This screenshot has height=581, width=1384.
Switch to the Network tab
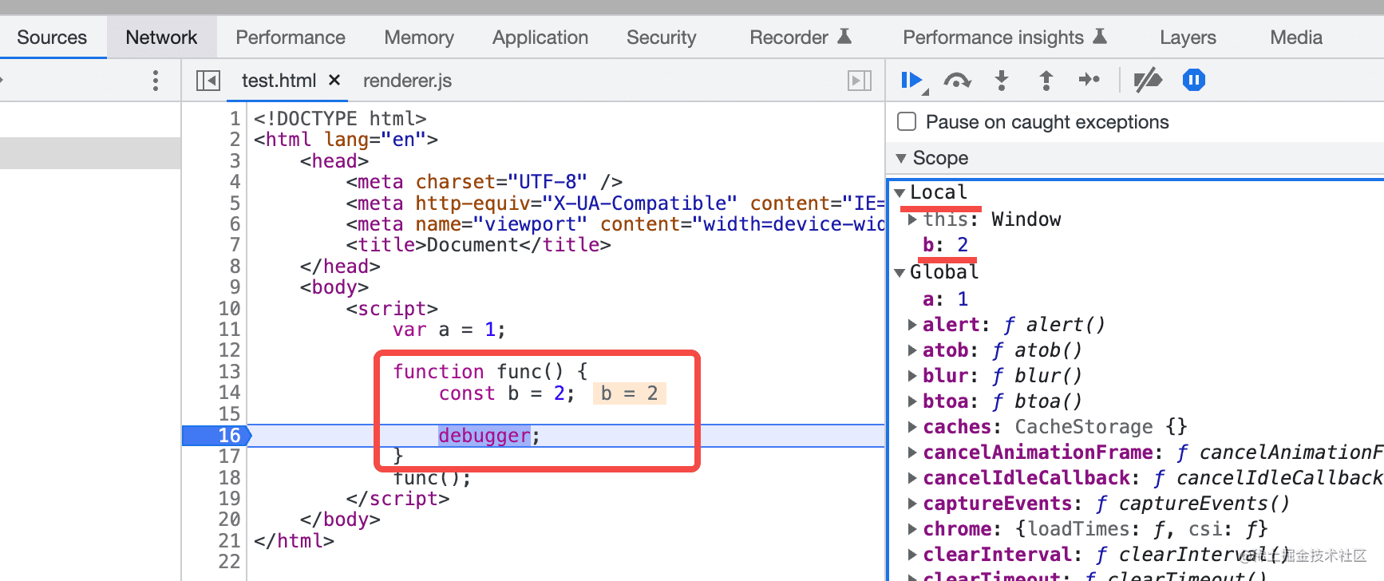coord(161,38)
